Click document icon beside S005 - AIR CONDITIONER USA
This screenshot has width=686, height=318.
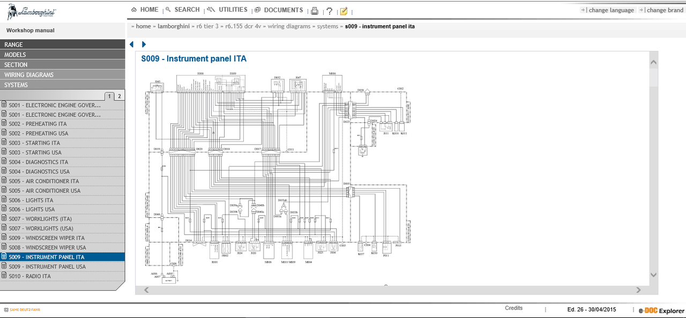pyautogui.click(x=4, y=190)
